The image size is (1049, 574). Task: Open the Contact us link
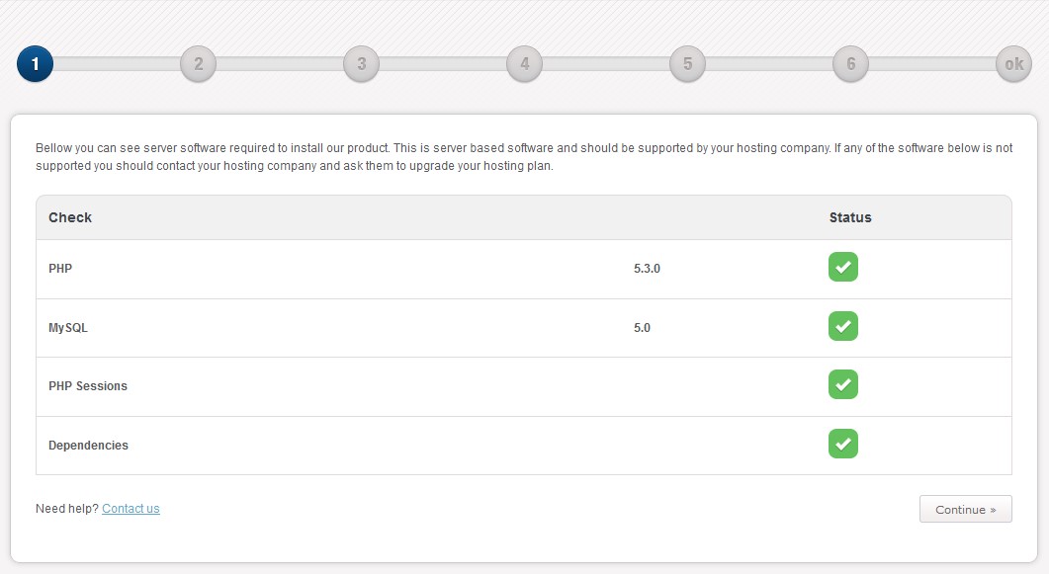click(x=131, y=509)
